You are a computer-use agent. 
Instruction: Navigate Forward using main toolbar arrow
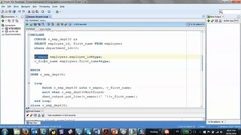pyautogui.click(x=49, y=12)
